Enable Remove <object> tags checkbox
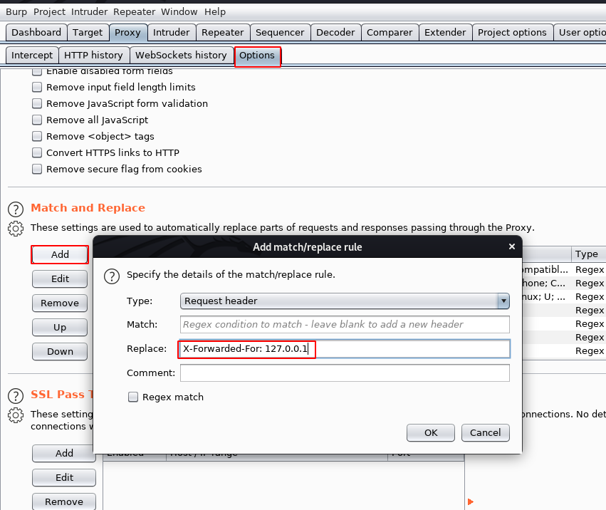Viewport: 606px width, 510px height. click(x=37, y=136)
